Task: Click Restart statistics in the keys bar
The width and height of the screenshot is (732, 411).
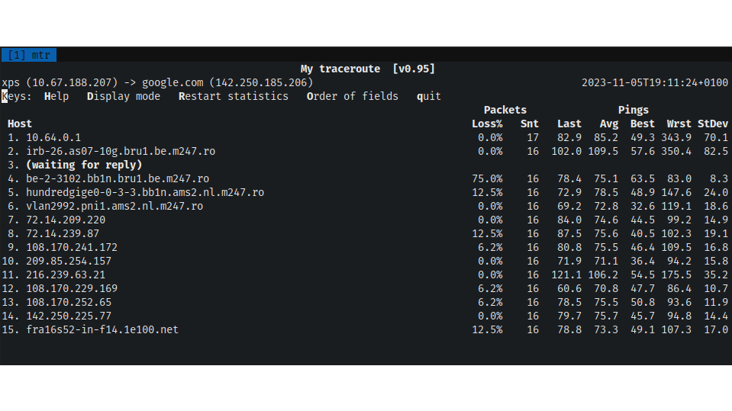Action: pos(234,96)
